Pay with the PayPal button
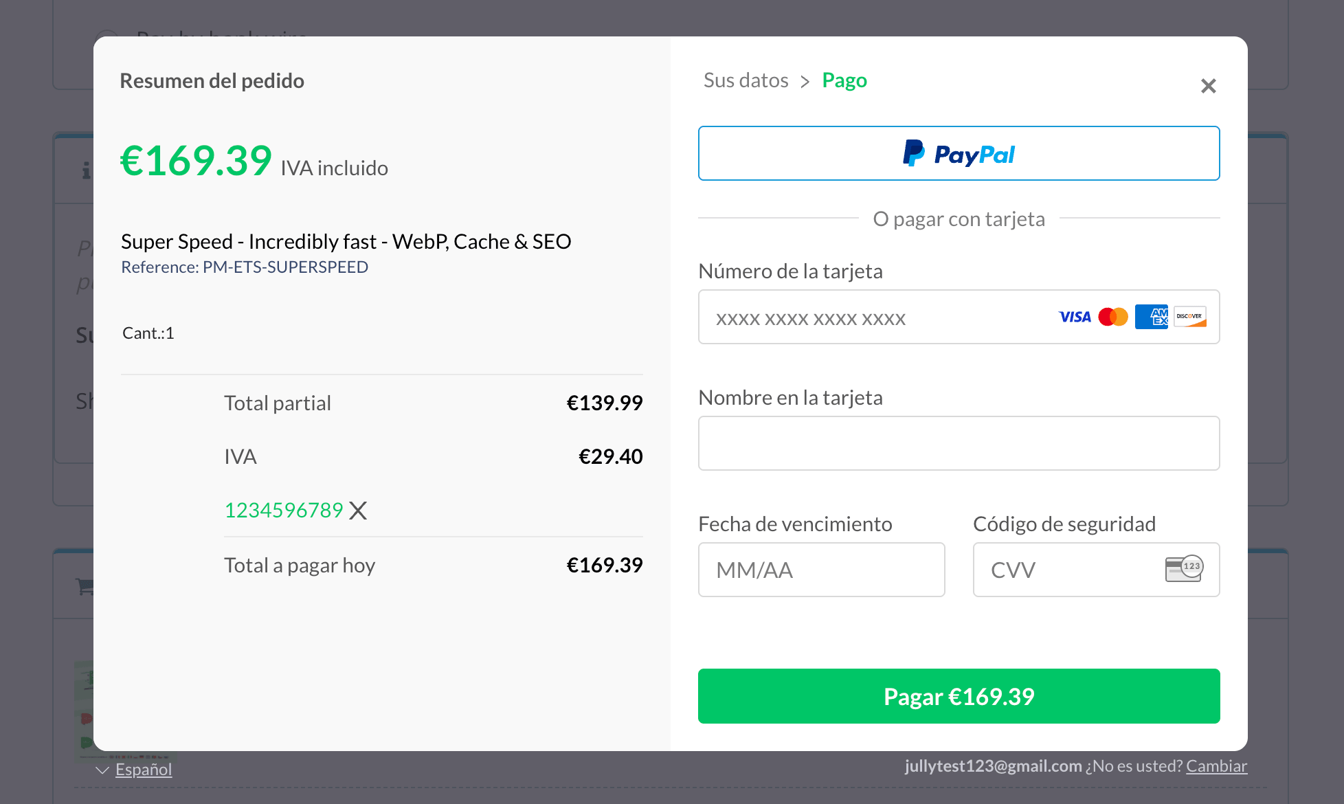This screenshot has height=804, width=1344. click(x=959, y=153)
